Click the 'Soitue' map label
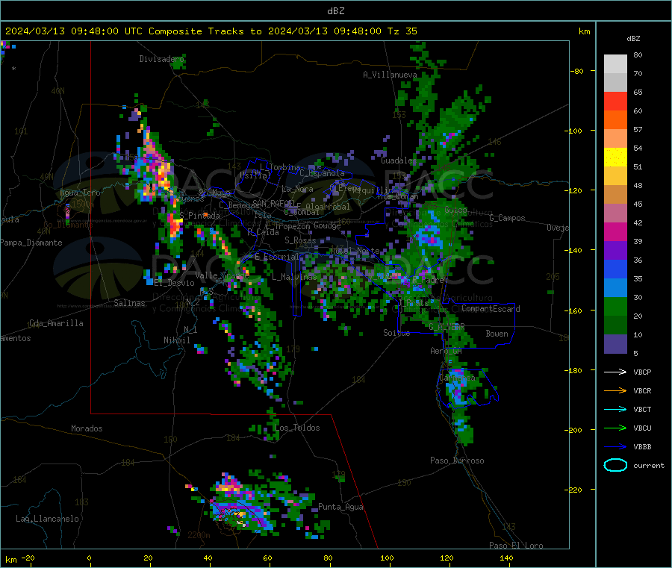 pos(396,333)
